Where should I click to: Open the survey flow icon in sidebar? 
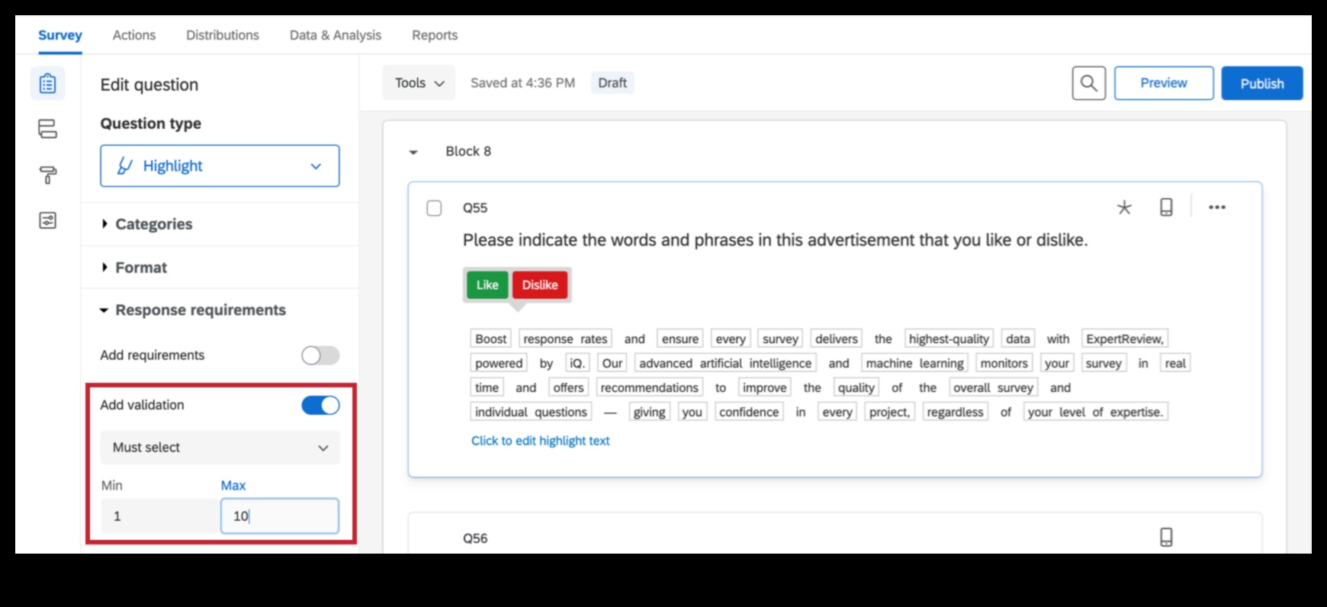click(x=47, y=129)
